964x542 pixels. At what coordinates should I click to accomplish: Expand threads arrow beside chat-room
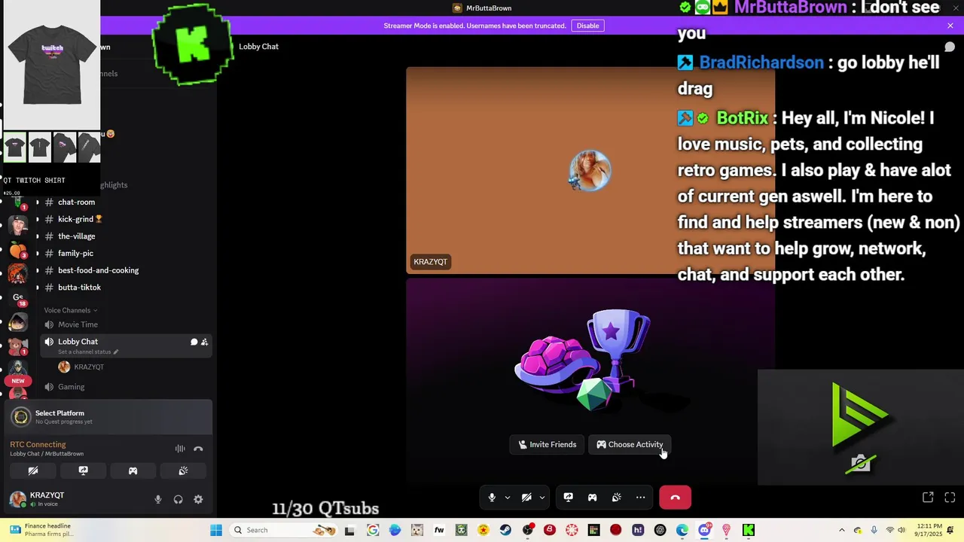pos(37,202)
